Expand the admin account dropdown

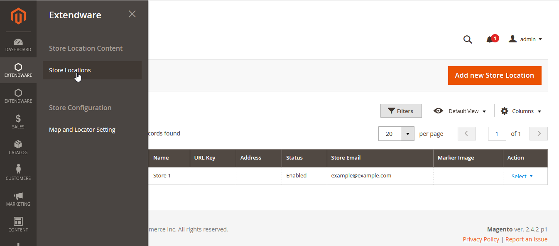click(x=526, y=39)
